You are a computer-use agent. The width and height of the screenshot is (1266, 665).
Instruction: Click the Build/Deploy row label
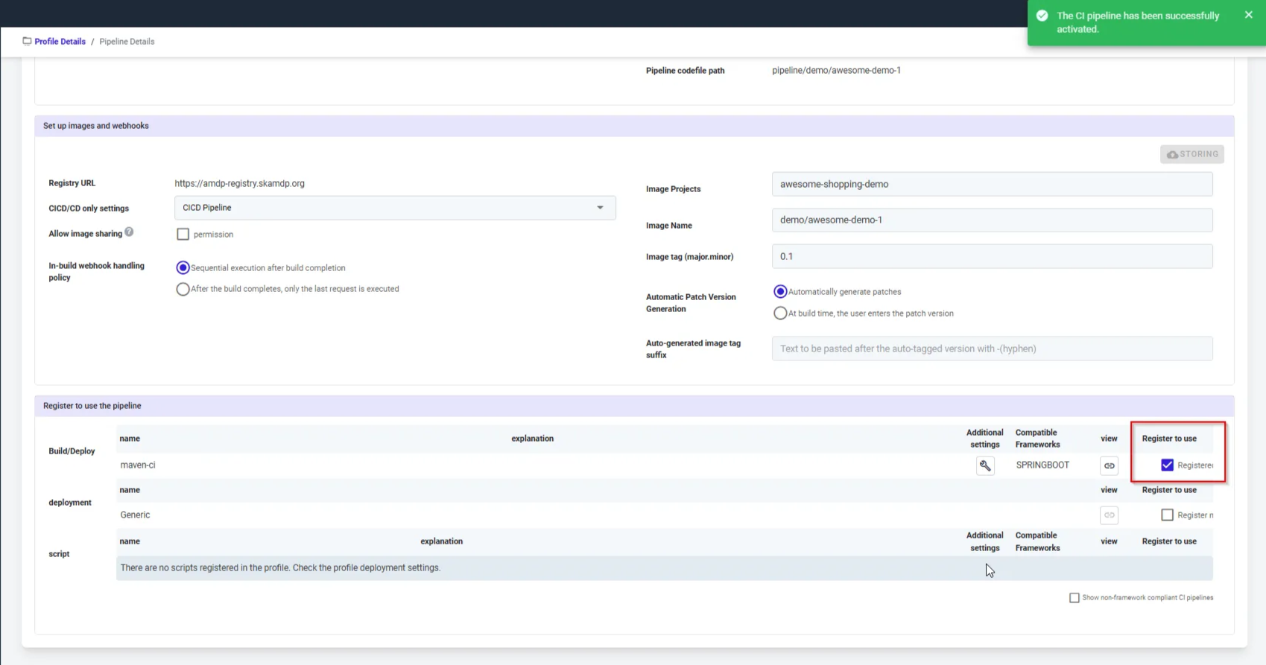[72, 451]
